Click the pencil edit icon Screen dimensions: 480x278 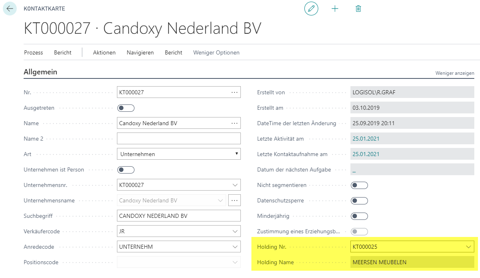(x=311, y=9)
